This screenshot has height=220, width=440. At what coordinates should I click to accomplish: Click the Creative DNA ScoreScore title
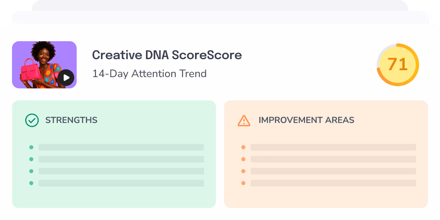point(167,55)
